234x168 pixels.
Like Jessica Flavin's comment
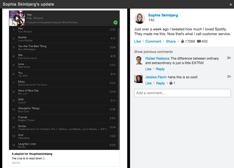coord(148,83)
